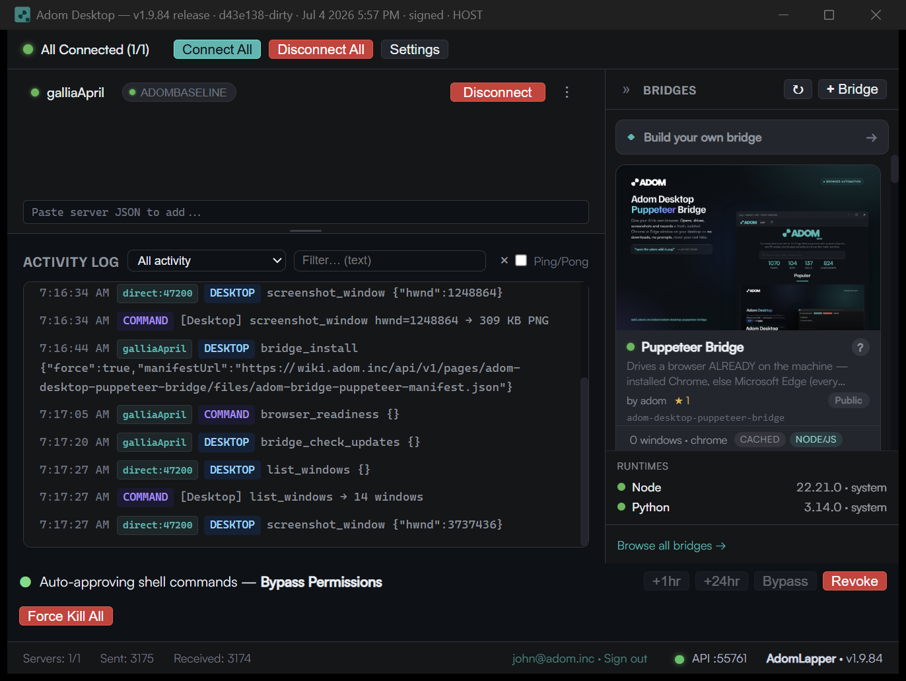Click the by adom author text
The height and width of the screenshot is (681, 906).
pyautogui.click(x=646, y=400)
